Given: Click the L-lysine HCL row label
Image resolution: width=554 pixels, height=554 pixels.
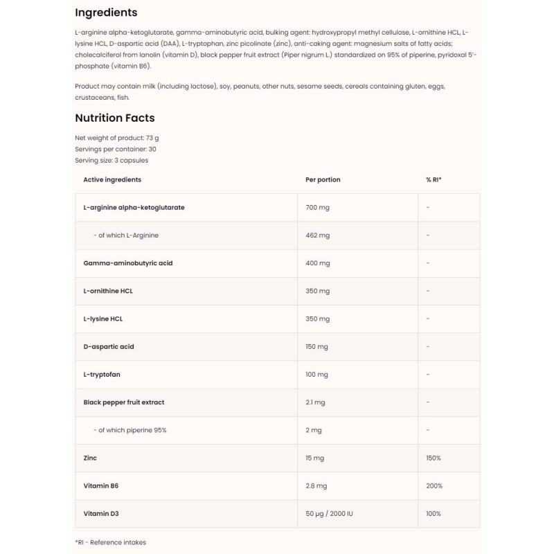Looking at the screenshot, I should (x=103, y=319).
